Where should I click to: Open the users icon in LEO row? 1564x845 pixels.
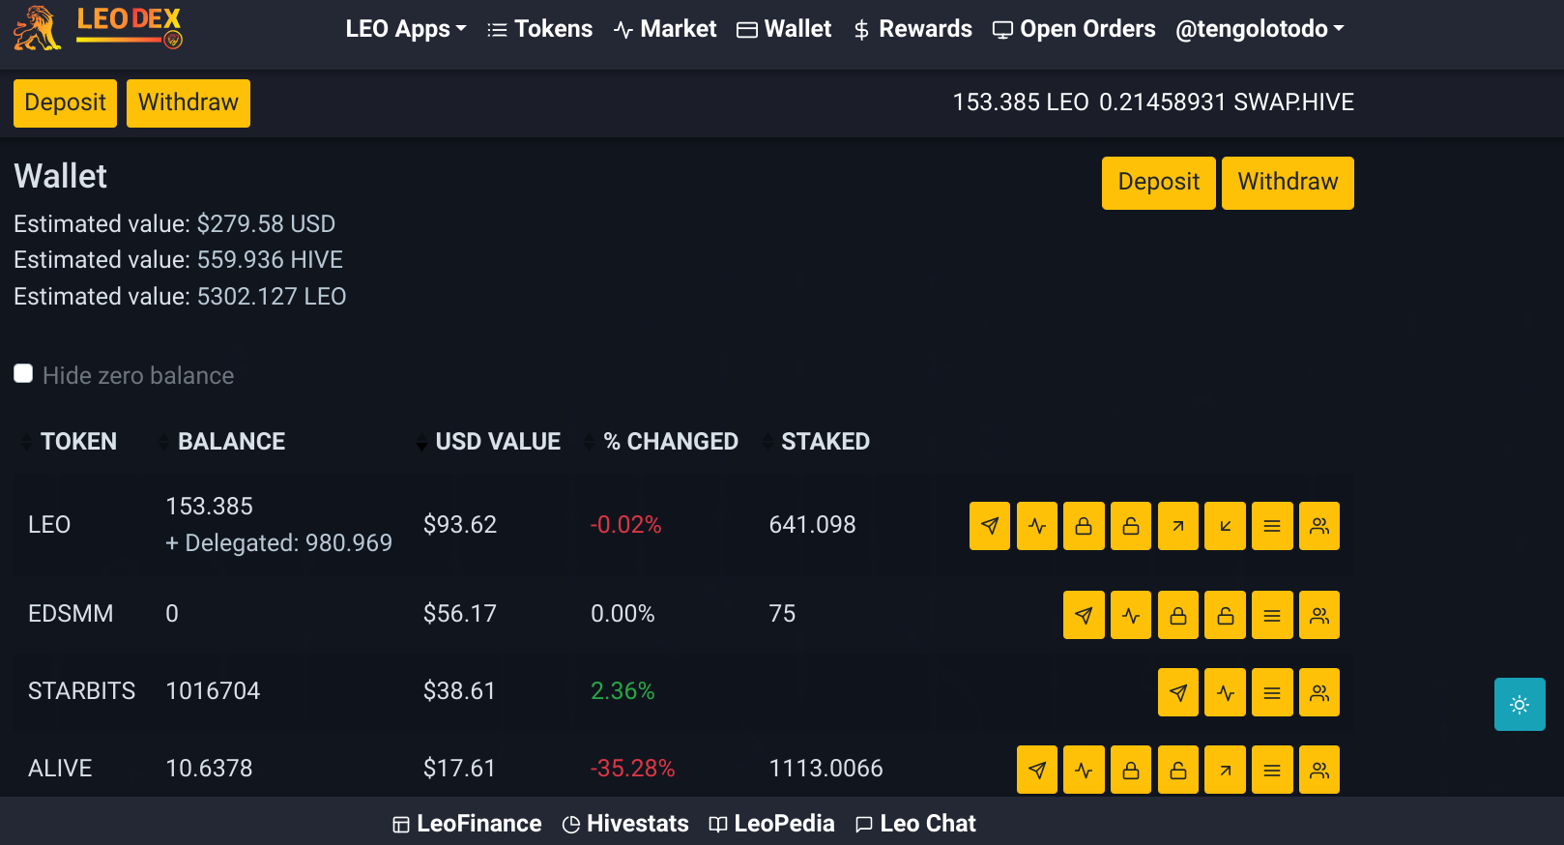pyautogui.click(x=1319, y=526)
